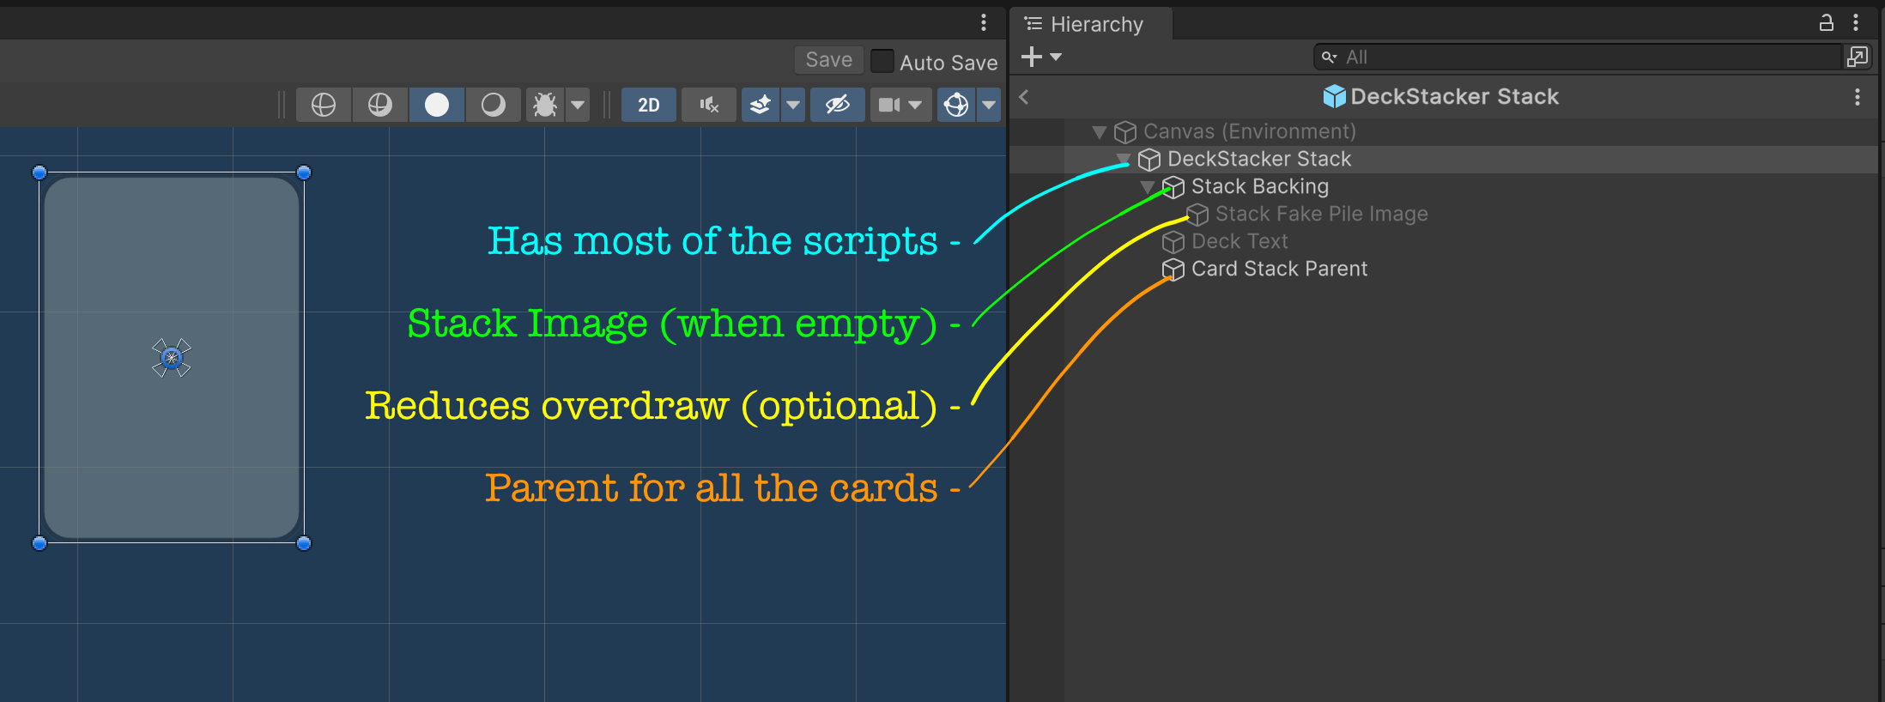Screen dimensions: 1885x702
Task: Collapse the Canvas (Environment) node
Action: pos(1099,132)
